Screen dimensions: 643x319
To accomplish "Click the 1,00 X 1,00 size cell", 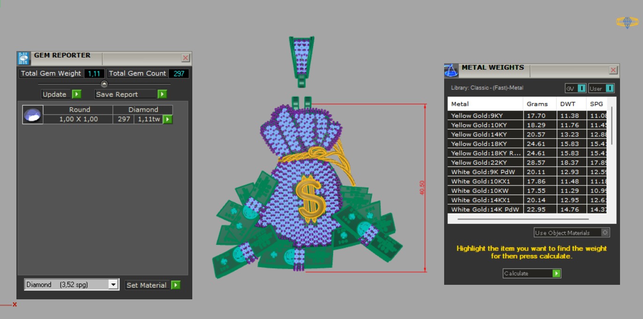I will (x=78, y=119).
